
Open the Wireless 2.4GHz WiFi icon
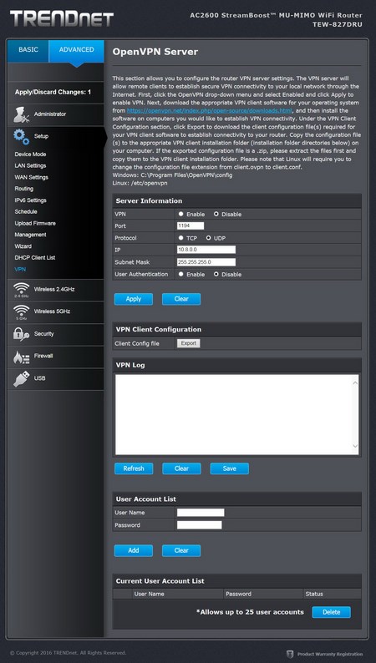[x=21, y=290]
